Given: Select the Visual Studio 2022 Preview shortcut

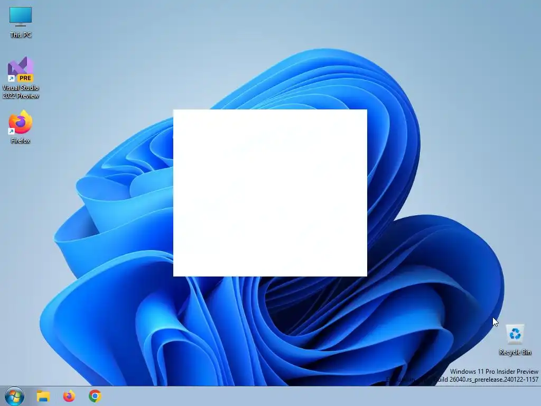Looking at the screenshot, I should tap(21, 77).
